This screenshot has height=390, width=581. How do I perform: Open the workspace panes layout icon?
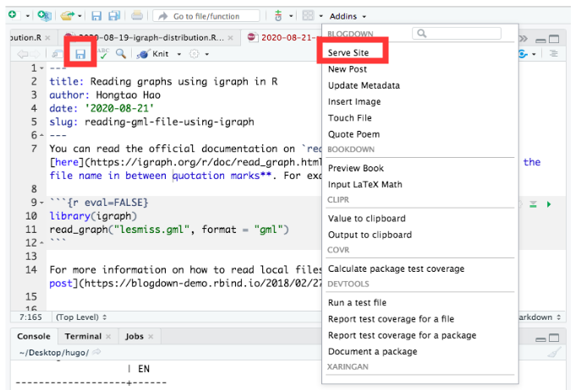coord(309,15)
